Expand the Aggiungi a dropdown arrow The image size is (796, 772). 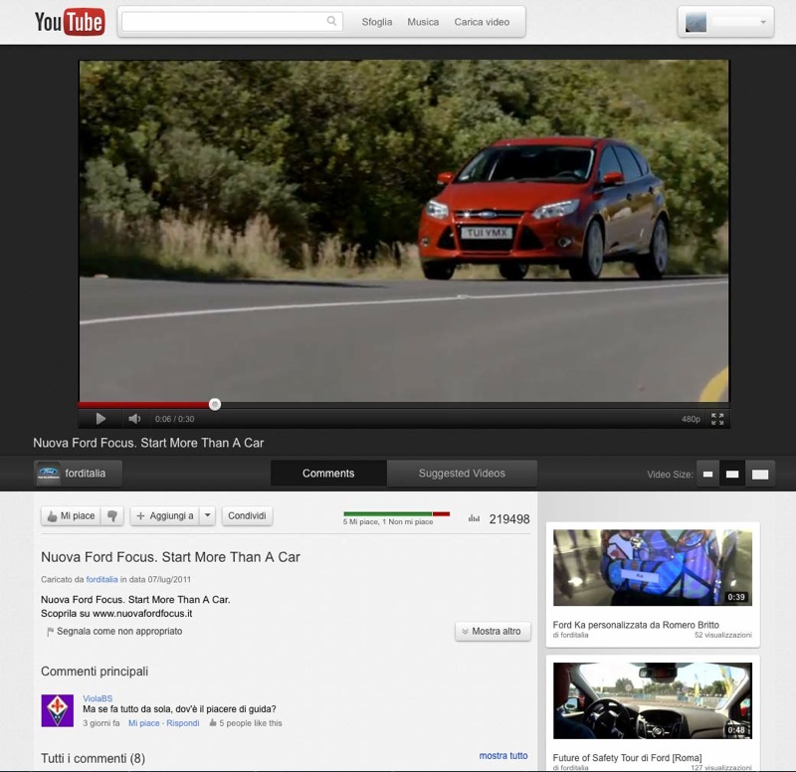(x=208, y=515)
